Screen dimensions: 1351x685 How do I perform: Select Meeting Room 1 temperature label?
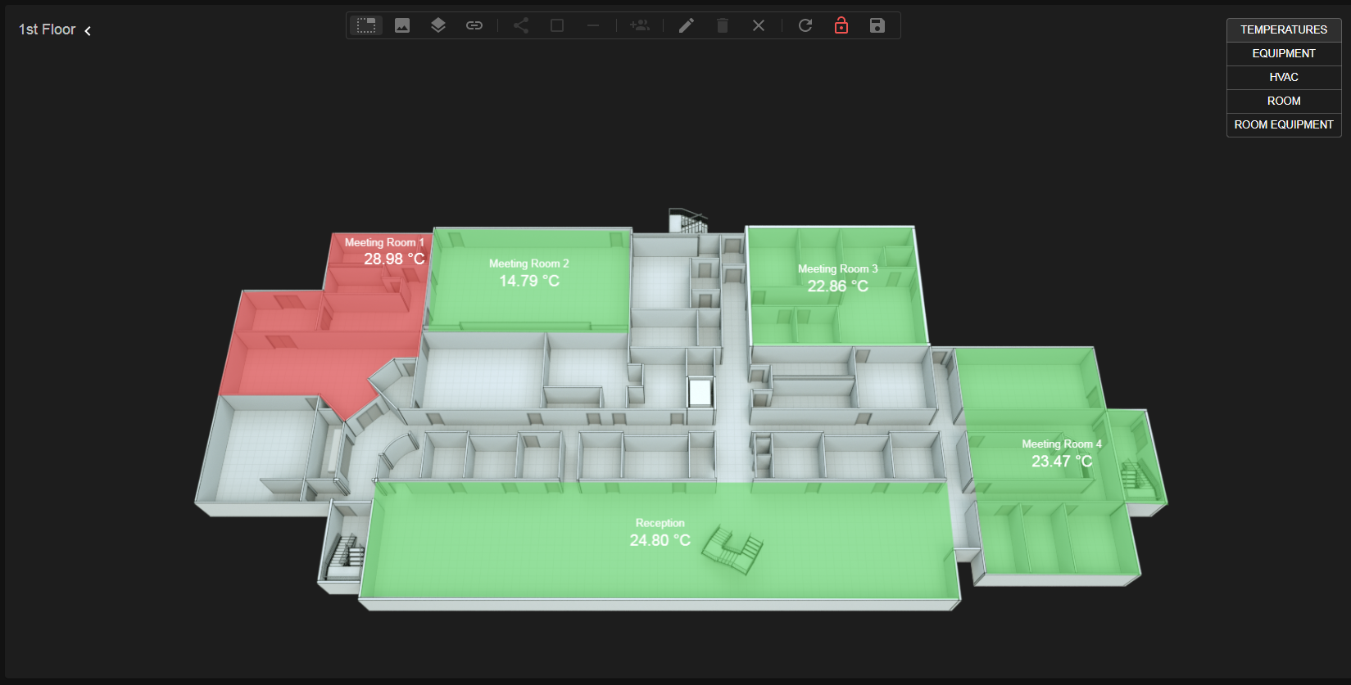[x=393, y=259]
